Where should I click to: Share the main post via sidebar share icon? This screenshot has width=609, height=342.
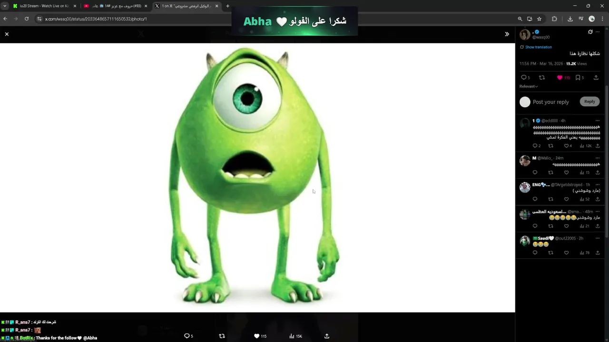point(596,77)
